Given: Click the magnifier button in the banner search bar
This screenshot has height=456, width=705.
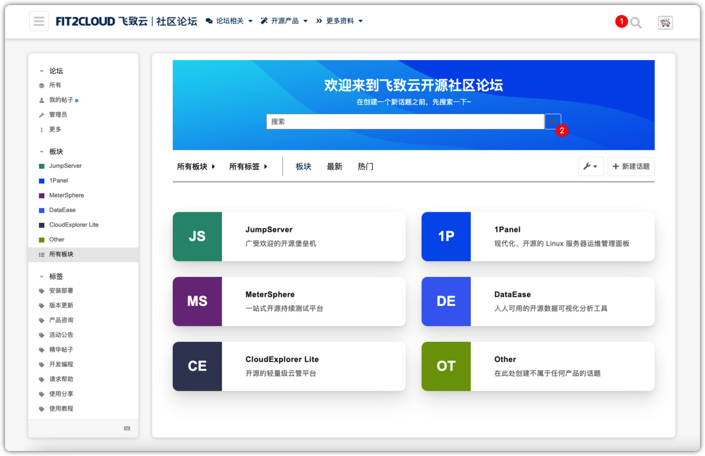Looking at the screenshot, I should pos(552,121).
